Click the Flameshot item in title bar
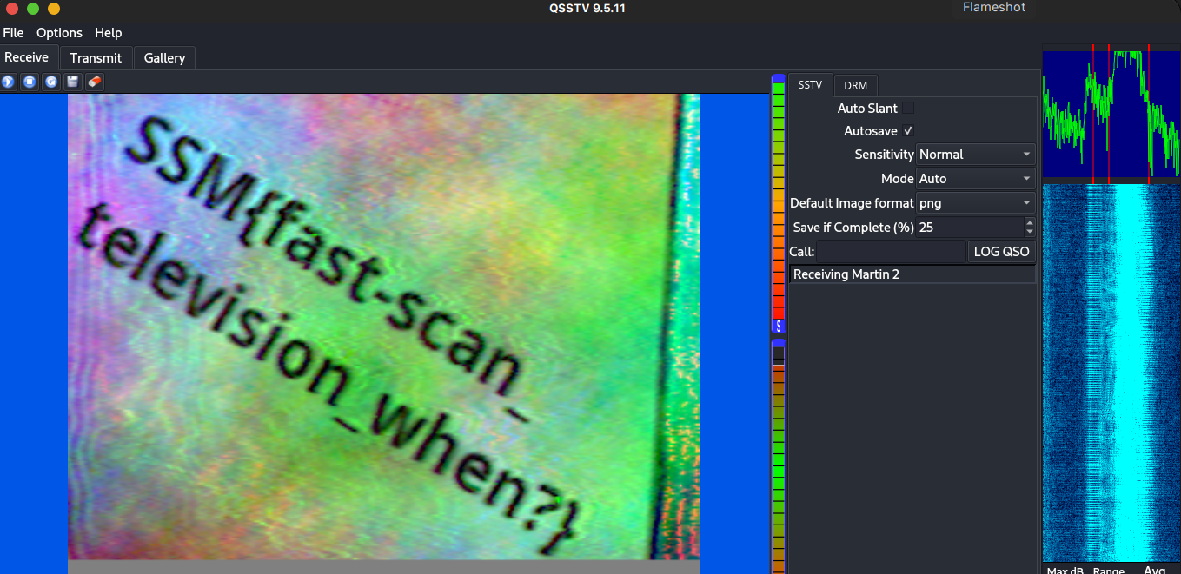 (x=994, y=8)
